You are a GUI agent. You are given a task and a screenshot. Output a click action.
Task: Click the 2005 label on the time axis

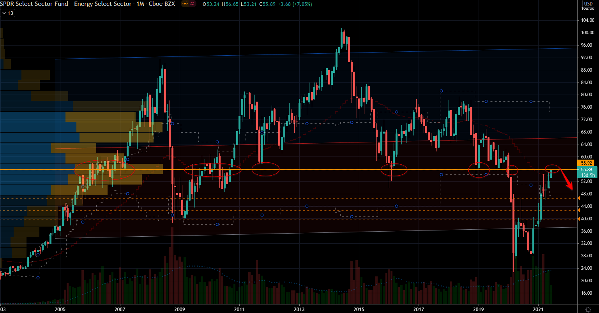pyautogui.click(x=60, y=309)
